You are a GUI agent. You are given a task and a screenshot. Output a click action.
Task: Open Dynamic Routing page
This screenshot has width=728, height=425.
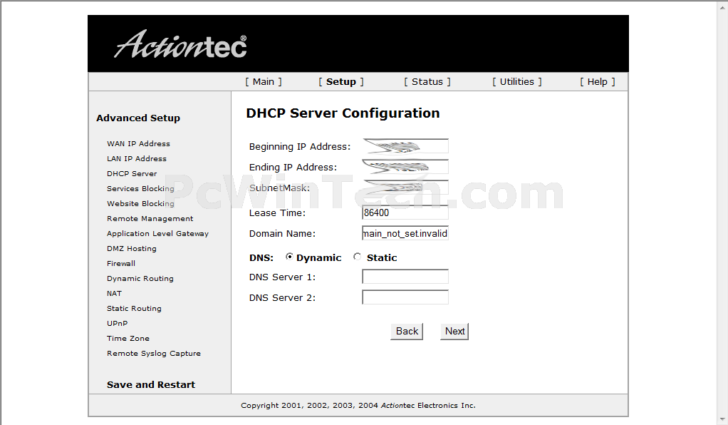(140, 279)
